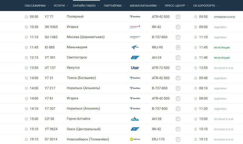Screen dimensions: 243x144
Task: Open flight Y7 217 to Норильск (Алыкель)
Action: 122,88
